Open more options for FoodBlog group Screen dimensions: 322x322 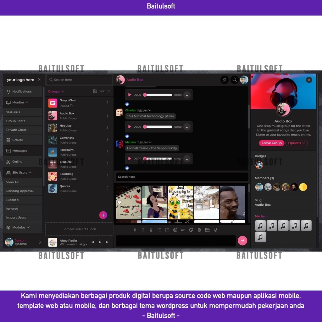point(108,176)
